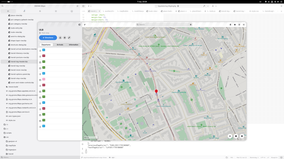Viewport: 284px width, 159px height.
Task: Click the Directions button for ULB
Action: (48, 38)
